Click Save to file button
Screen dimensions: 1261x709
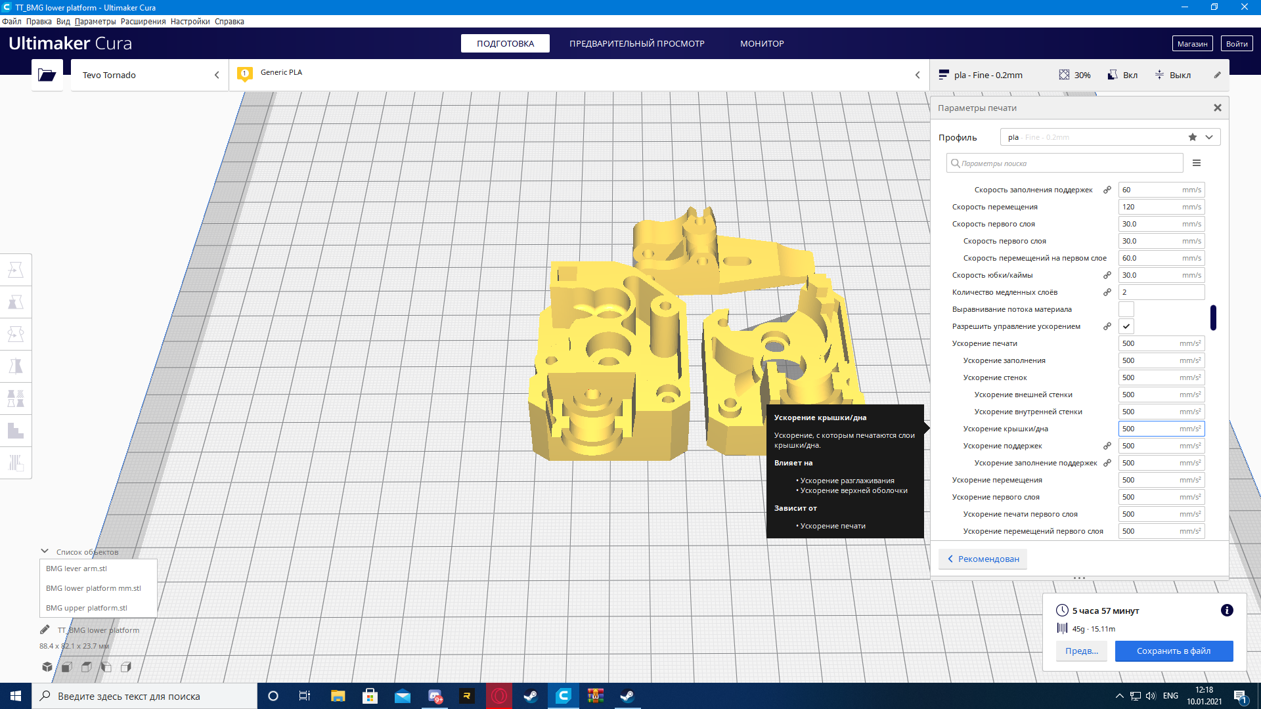(x=1174, y=651)
